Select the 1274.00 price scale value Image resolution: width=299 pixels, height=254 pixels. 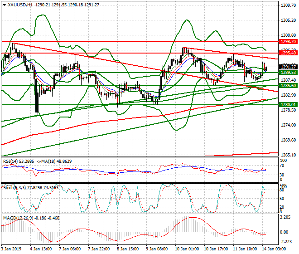289,125
